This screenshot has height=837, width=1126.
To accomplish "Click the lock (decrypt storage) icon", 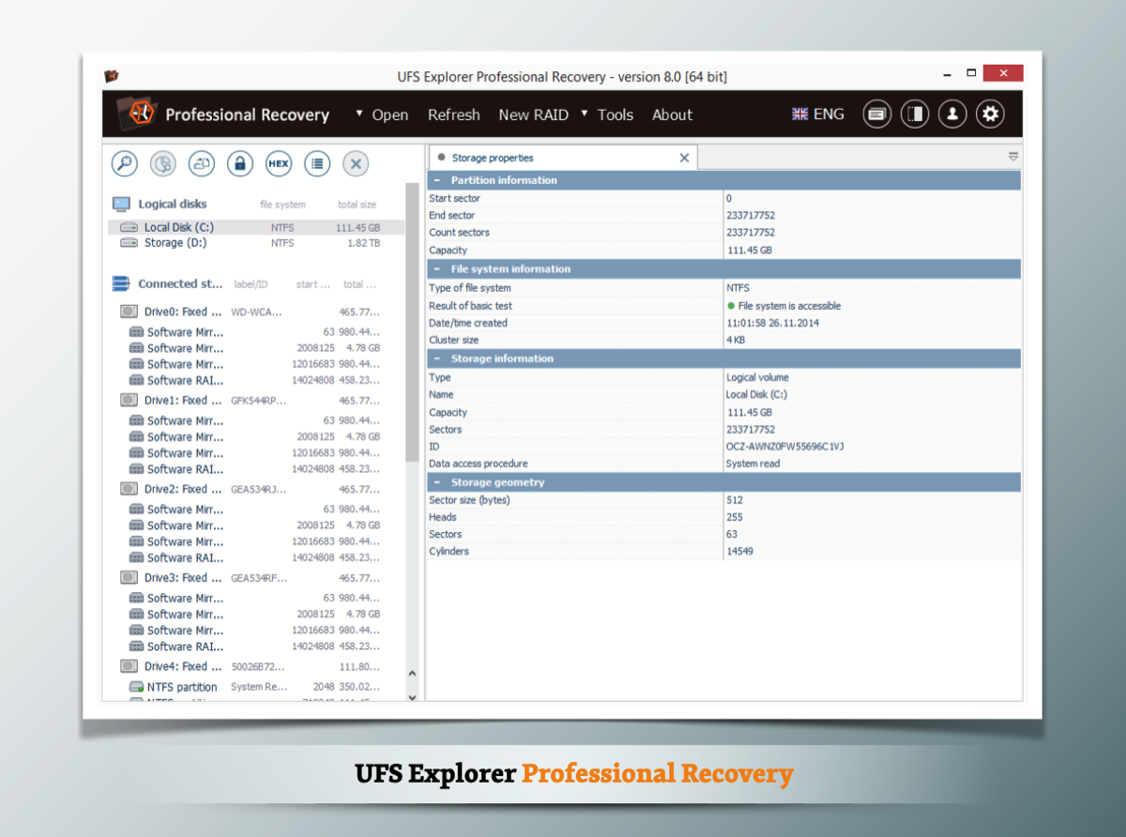I will pos(240,163).
